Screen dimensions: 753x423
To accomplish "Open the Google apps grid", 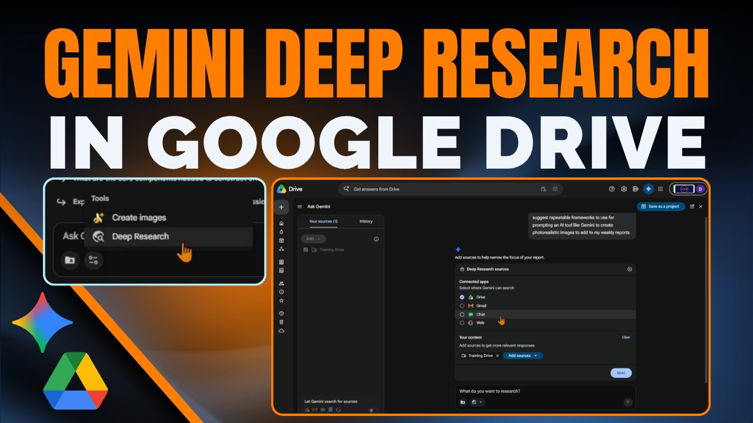I will (661, 189).
